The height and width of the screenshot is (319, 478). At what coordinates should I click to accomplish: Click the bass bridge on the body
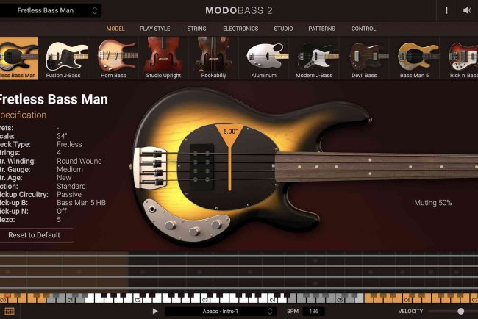[x=150, y=168]
